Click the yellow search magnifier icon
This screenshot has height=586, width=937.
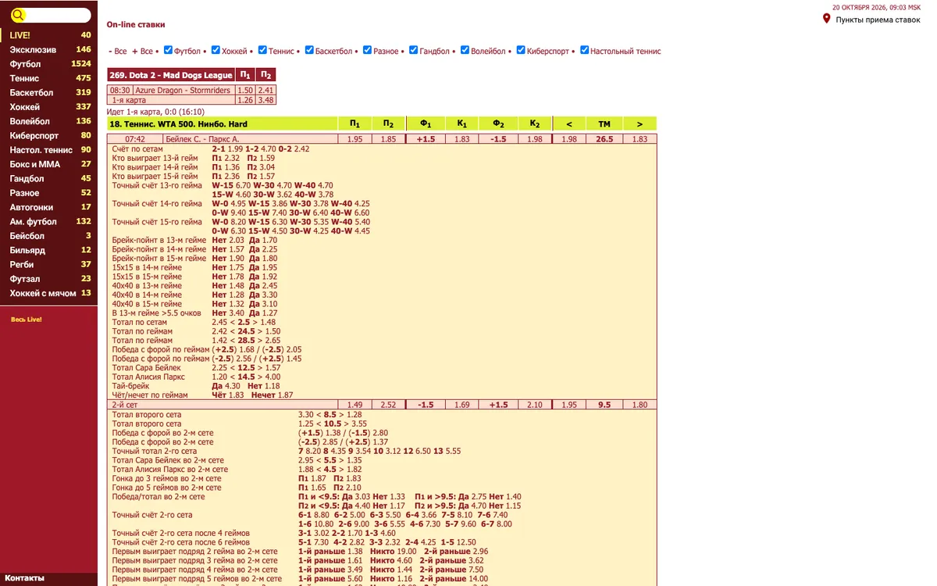(18, 15)
